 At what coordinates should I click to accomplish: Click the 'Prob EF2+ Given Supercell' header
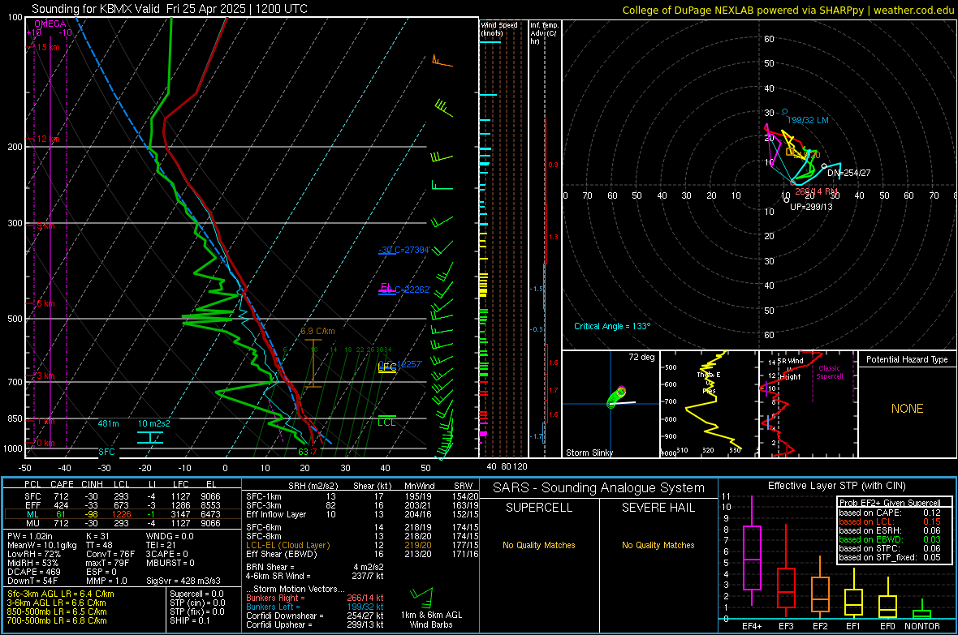(x=890, y=503)
